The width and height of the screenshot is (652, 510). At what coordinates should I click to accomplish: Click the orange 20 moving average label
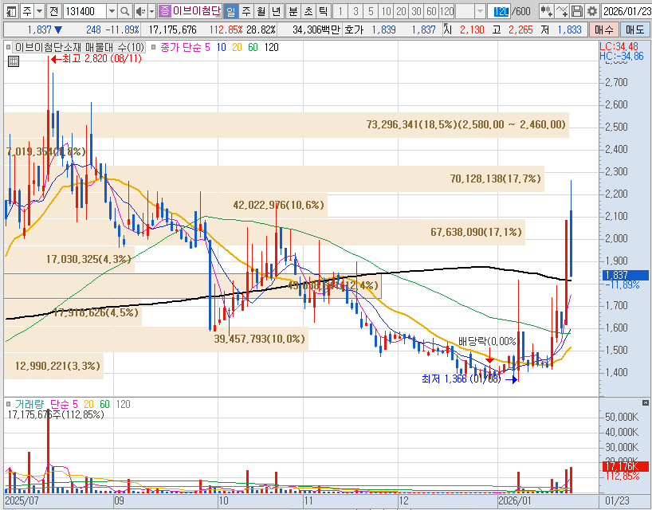[x=237, y=47]
